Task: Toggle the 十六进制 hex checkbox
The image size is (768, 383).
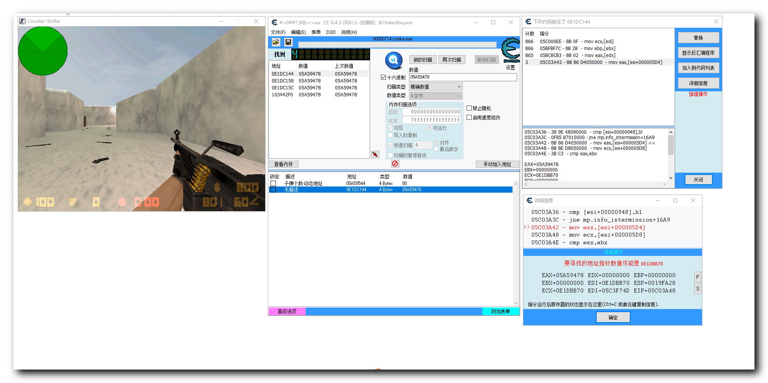Action: click(383, 77)
